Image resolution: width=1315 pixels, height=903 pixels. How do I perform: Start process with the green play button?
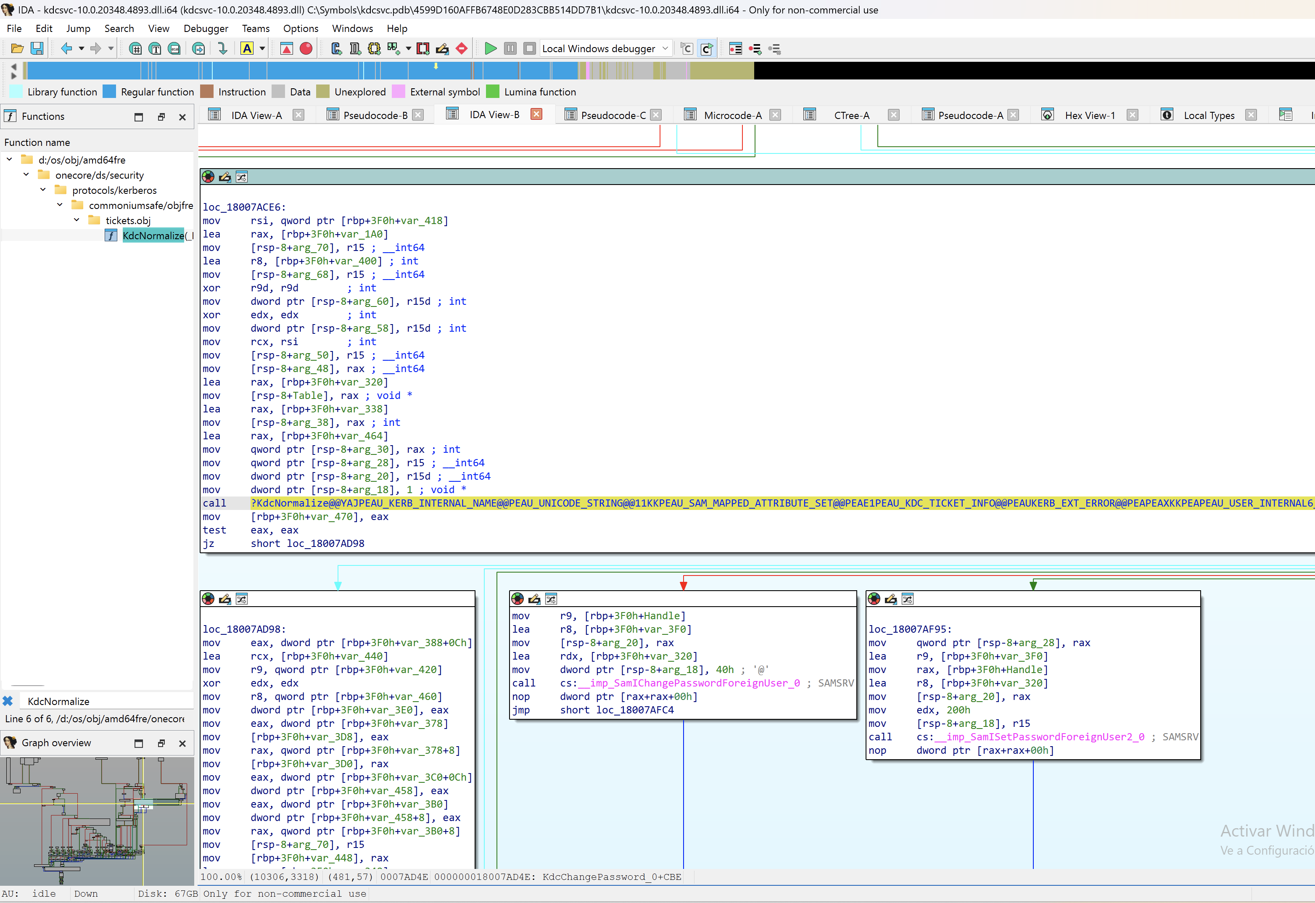pyautogui.click(x=491, y=49)
